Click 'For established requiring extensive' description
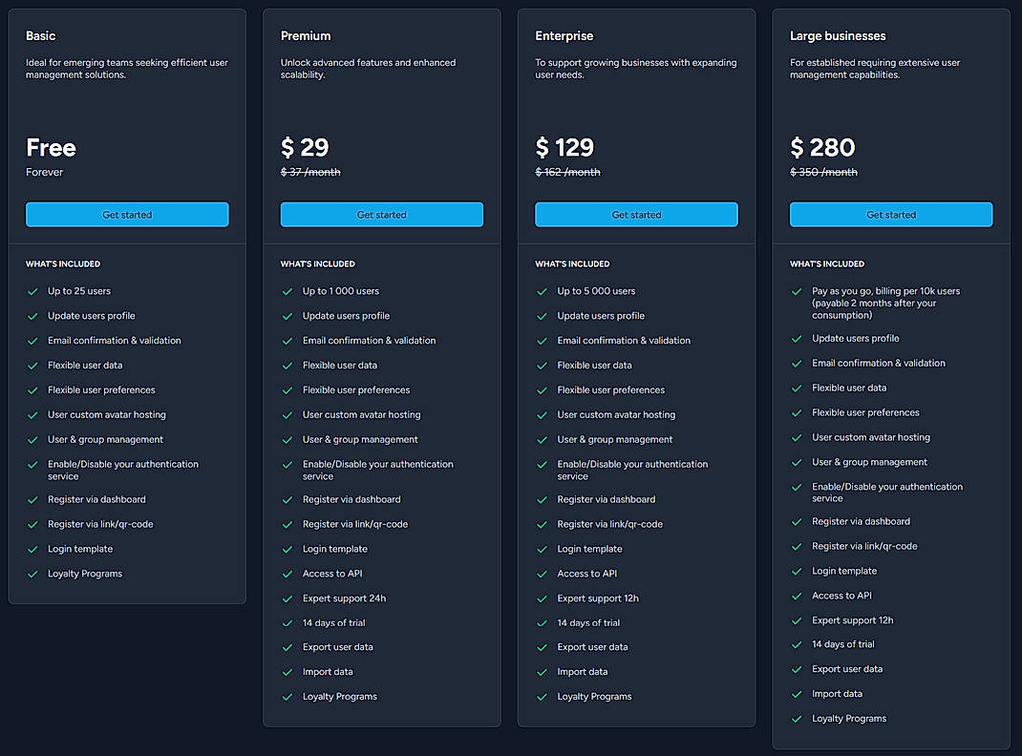 point(875,69)
